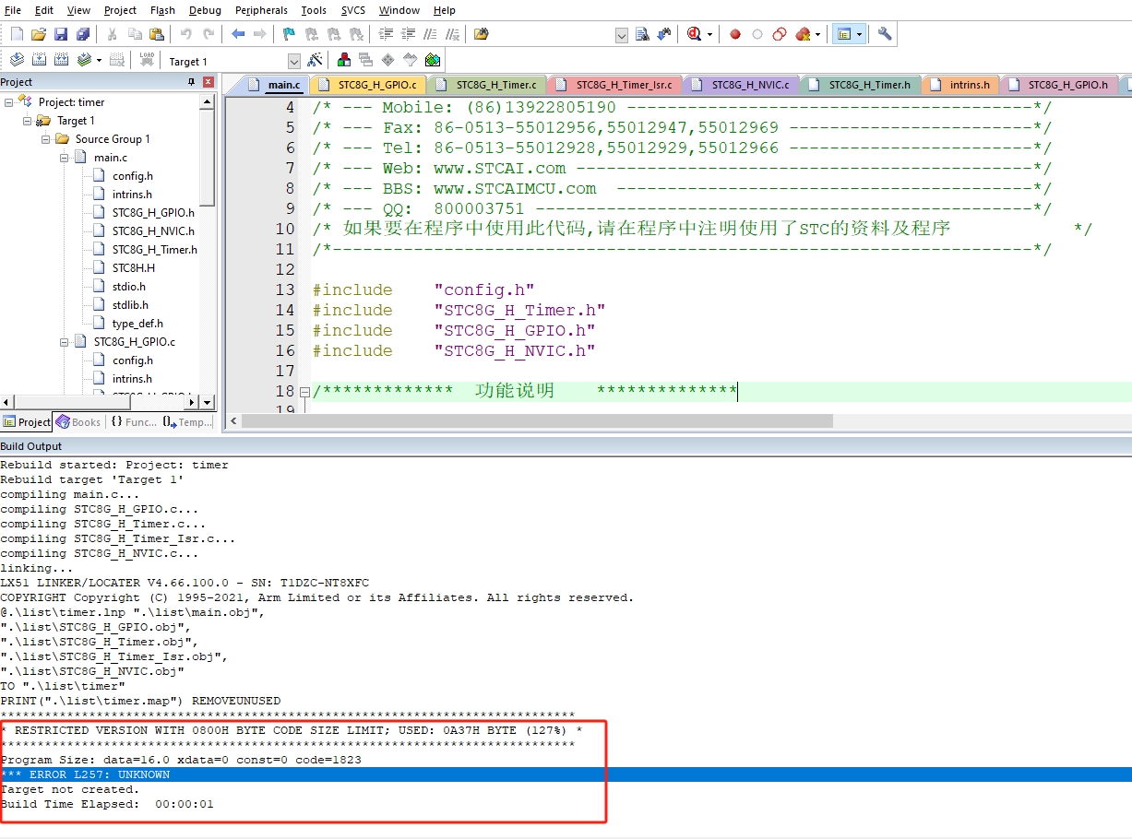Image resolution: width=1132 pixels, height=839 pixels.
Task: Click the Download LOAD icon
Action: tap(147, 60)
